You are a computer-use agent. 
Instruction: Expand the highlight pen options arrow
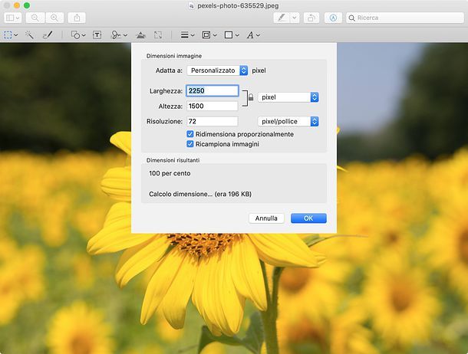[x=295, y=18]
